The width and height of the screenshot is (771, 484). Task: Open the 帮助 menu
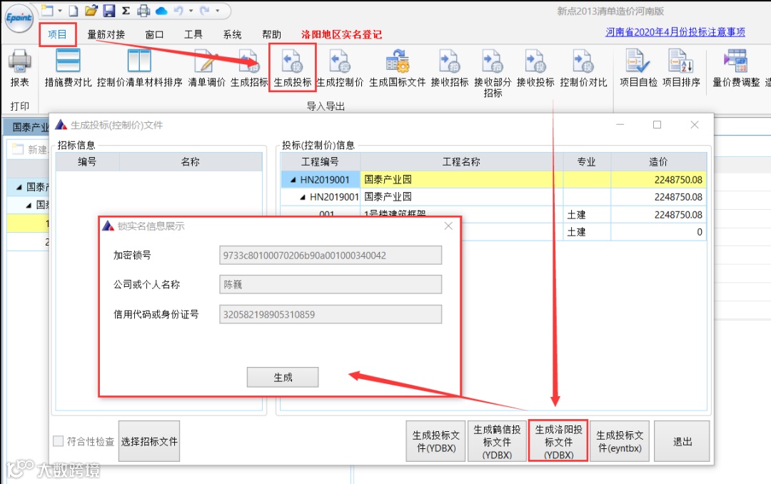[271, 34]
